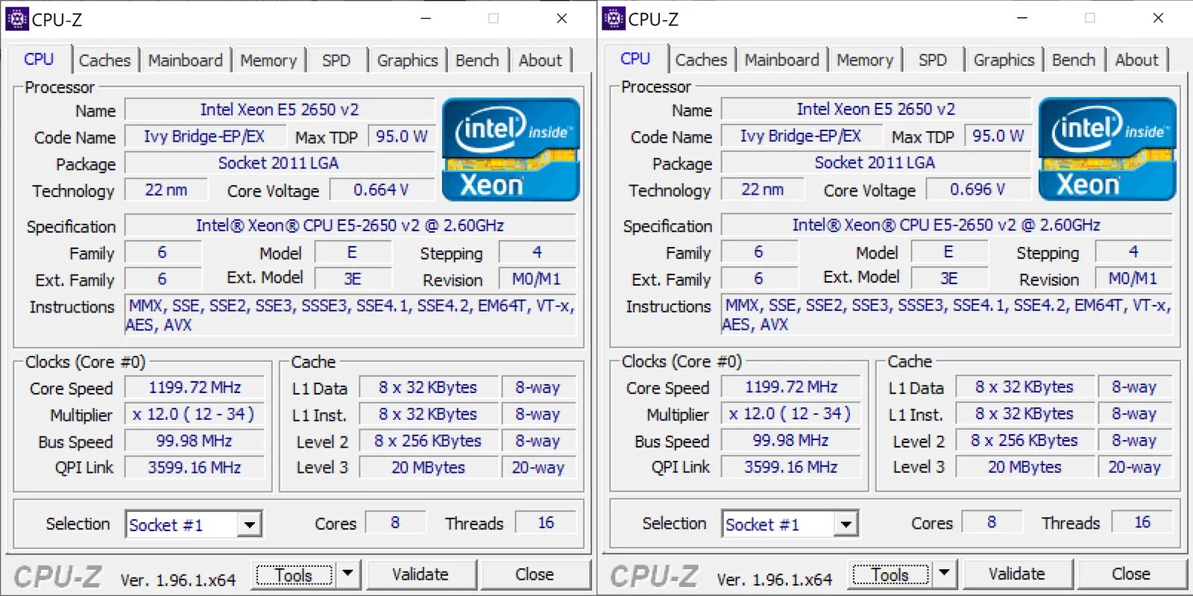Minimize the left CPU-Z window
Screen dimensions: 1193x596
426,19
